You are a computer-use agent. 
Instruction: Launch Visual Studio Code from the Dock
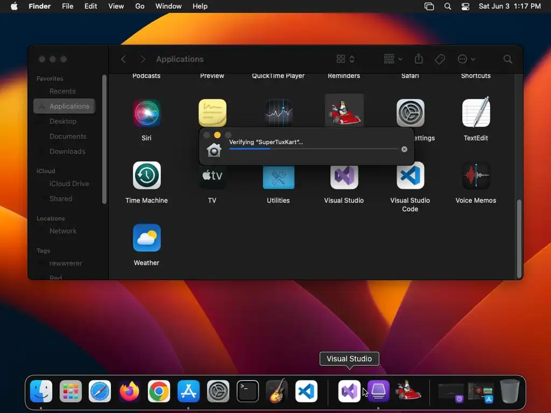point(306,391)
